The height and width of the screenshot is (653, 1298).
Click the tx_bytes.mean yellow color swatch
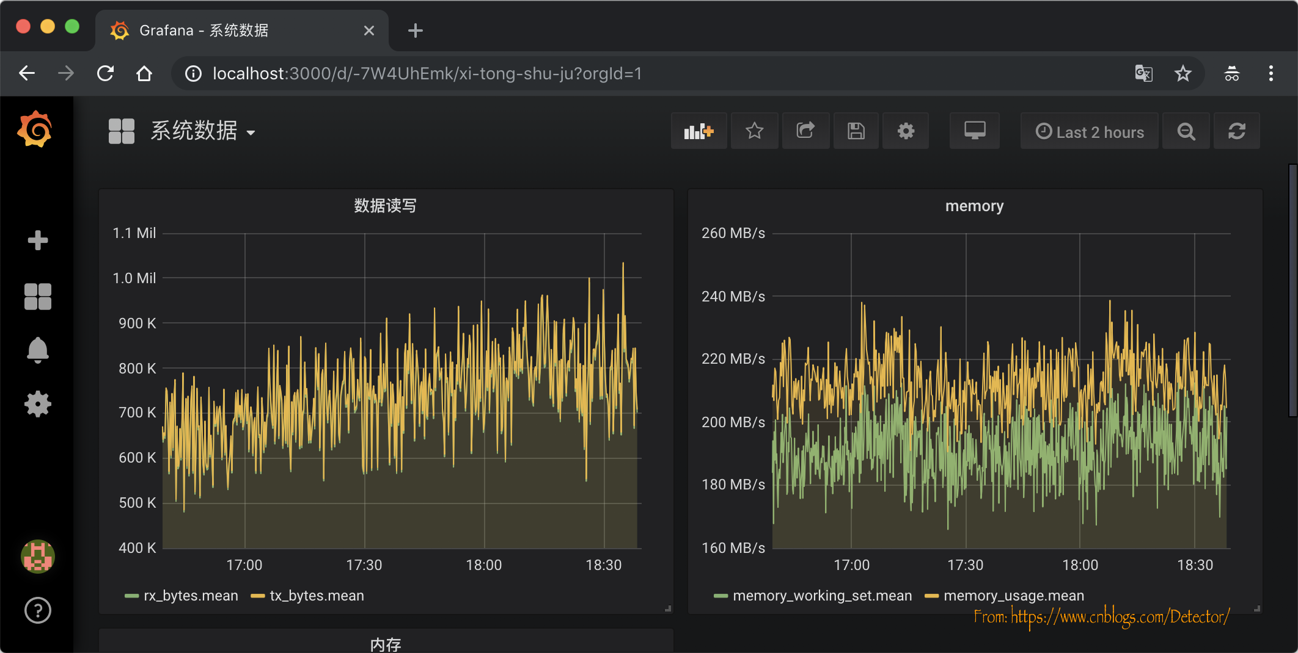(x=258, y=596)
